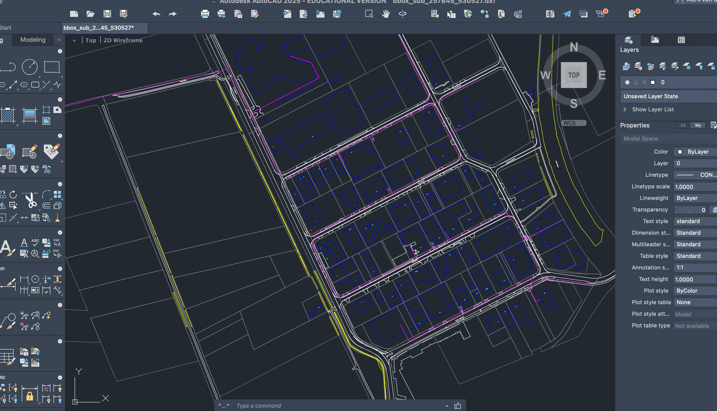Click the Hatch tool icon
The image size is (717, 411).
[x=8, y=115]
